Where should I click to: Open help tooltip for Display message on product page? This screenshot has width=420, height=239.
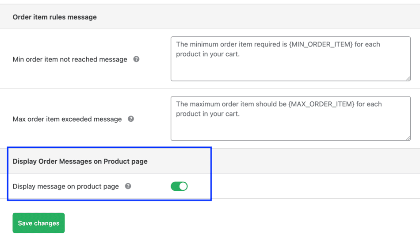pos(128,186)
